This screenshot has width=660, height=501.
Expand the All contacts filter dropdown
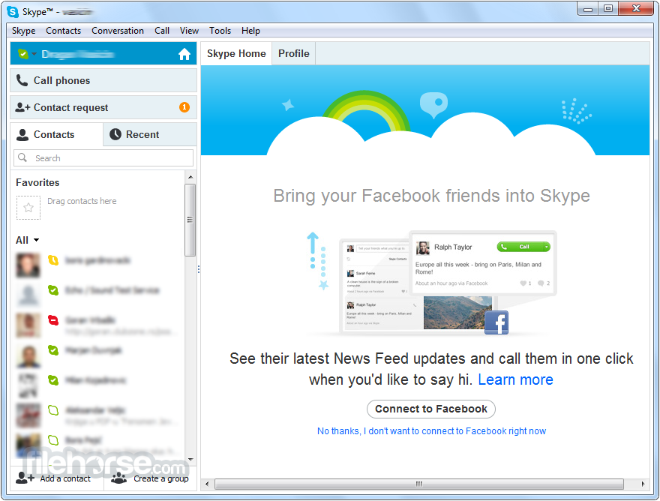click(x=36, y=241)
